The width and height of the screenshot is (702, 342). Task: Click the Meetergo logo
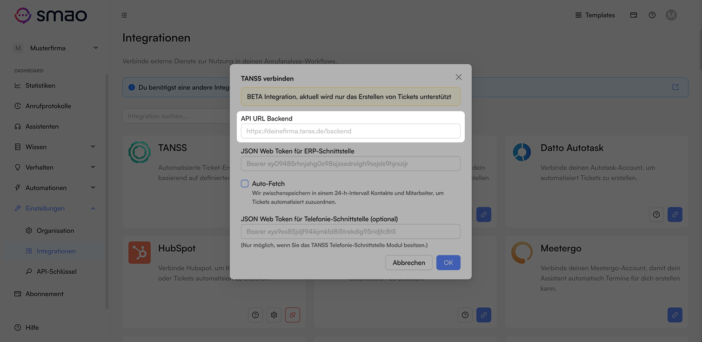tap(522, 253)
